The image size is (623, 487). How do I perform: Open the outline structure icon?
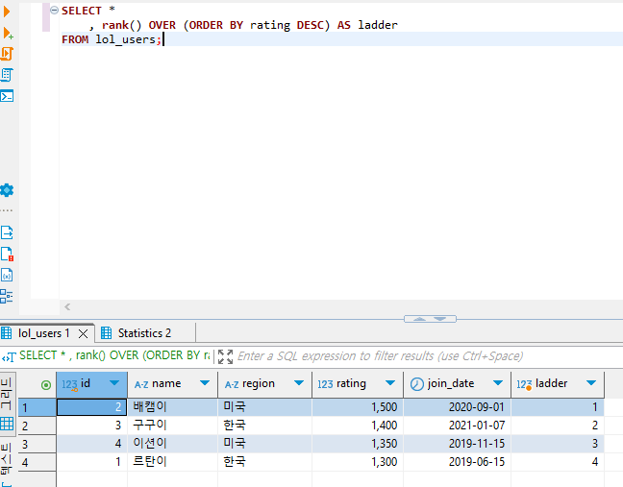point(7,296)
